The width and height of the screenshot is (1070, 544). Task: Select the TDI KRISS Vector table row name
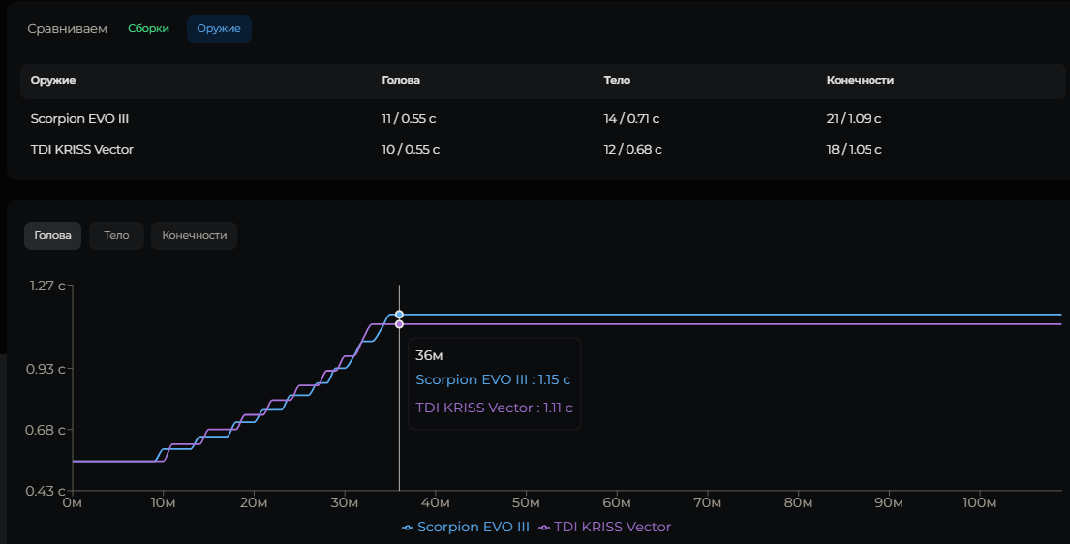tap(82, 149)
